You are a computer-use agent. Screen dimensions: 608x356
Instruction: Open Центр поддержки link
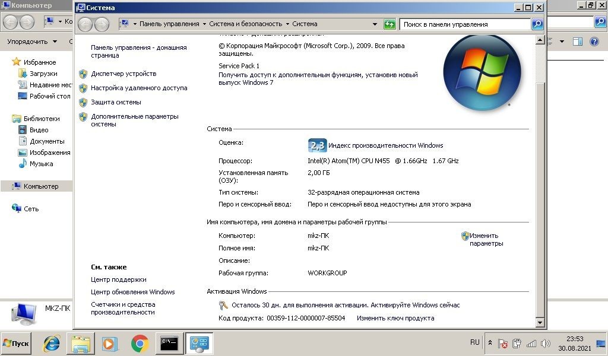tap(118, 279)
